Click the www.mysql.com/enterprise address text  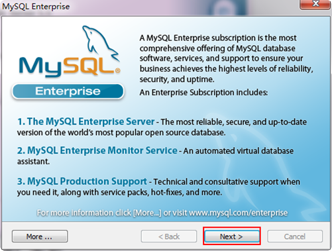[239, 213]
